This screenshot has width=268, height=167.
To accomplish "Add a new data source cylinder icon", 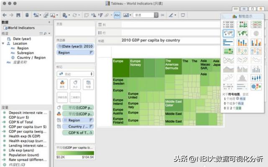I will 27,15.
